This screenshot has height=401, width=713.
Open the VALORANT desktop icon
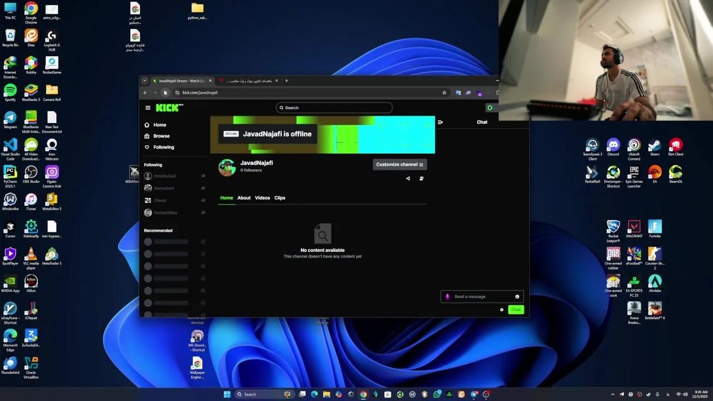tap(634, 229)
